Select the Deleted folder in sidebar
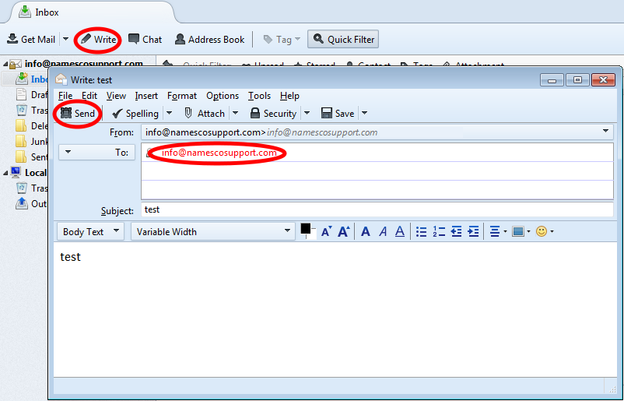The image size is (624, 401). pyautogui.click(x=31, y=126)
